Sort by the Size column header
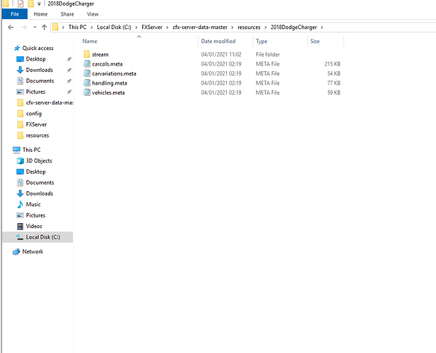The width and height of the screenshot is (436, 353). point(315,41)
